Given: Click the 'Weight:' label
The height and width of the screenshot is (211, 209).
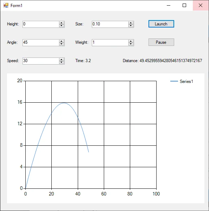Looking at the screenshot, I should click(82, 42).
